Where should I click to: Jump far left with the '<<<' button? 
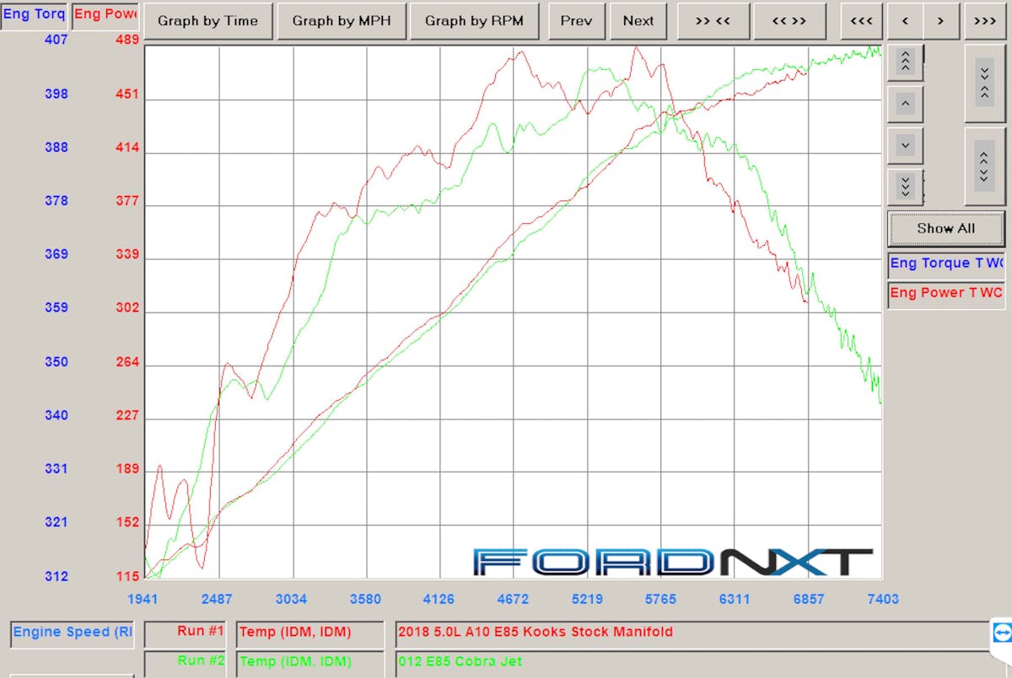pos(861,21)
